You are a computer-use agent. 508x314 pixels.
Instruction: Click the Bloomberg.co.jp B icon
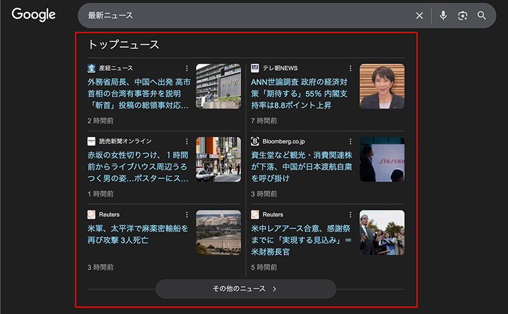[x=255, y=142]
